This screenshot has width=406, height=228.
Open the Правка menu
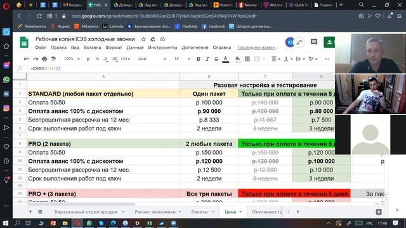pos(58,47)
